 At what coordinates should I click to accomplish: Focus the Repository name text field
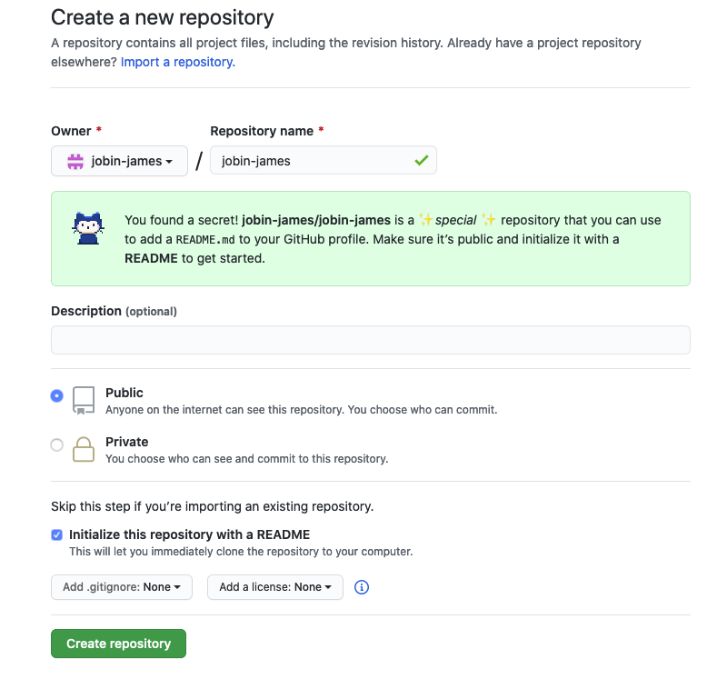coord(324,161)
